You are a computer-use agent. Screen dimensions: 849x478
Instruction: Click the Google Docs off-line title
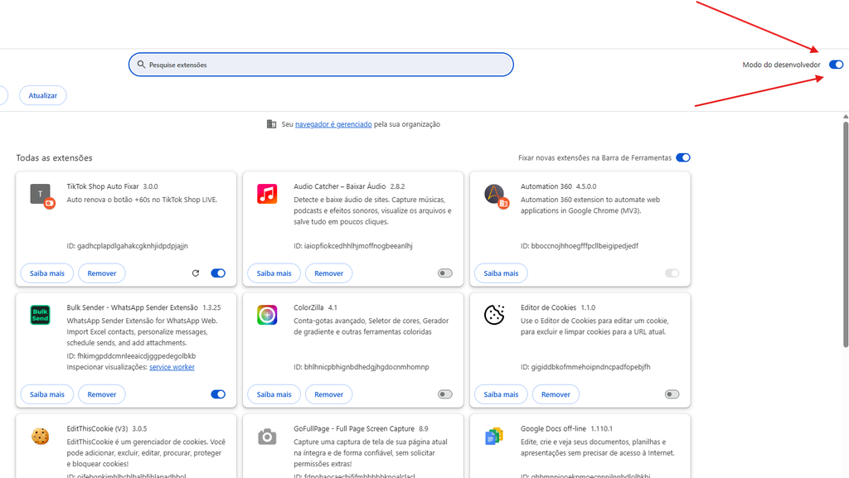tap(553, 428)
